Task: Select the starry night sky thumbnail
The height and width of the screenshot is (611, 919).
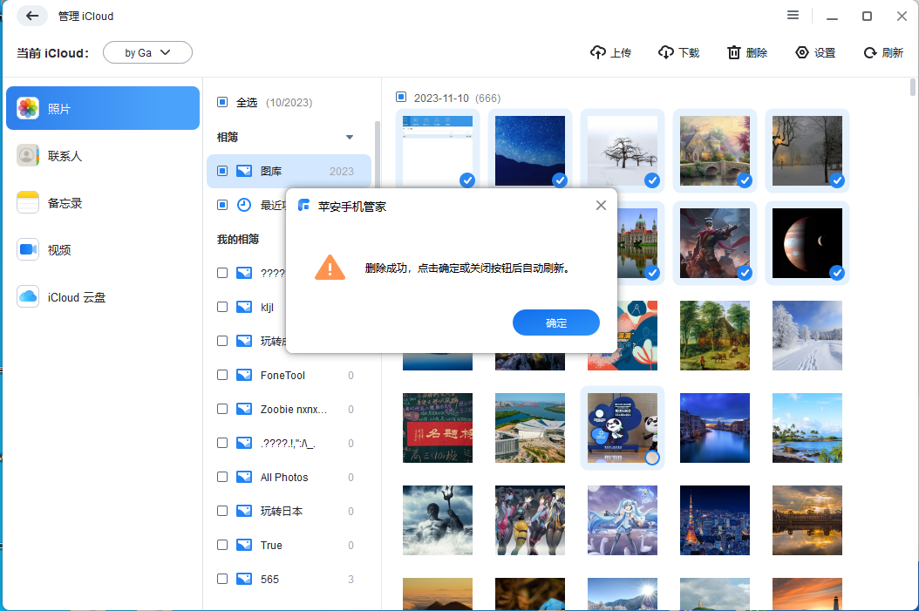Action: point(529,151)
